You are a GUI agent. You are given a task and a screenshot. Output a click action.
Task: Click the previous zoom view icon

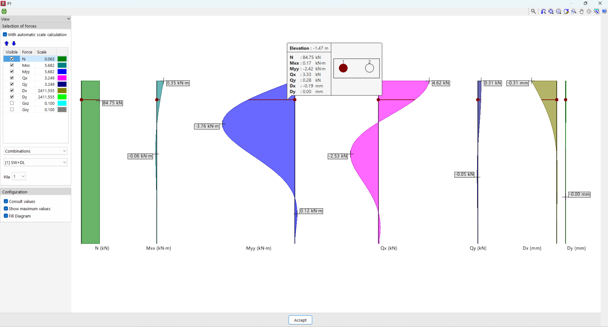point(543,11)
